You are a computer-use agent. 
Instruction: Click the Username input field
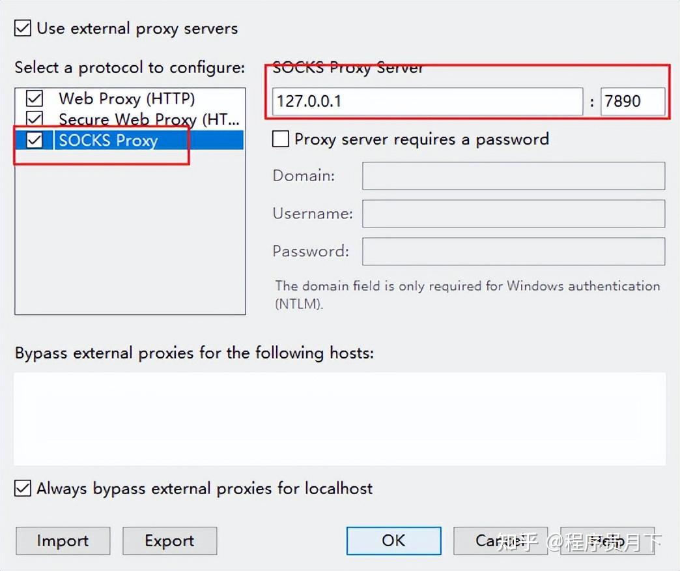click(x=513, y=214)
